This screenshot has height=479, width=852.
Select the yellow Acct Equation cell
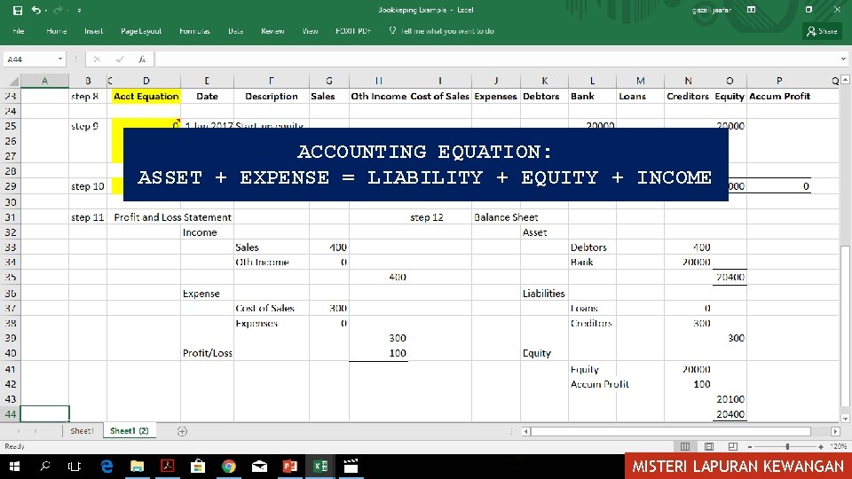coord(146,96)
